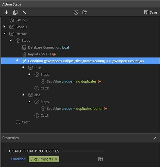Viewport: 160px width, 167px height.
Task: Click the Steps play icon under then
Action: (37, 74)
